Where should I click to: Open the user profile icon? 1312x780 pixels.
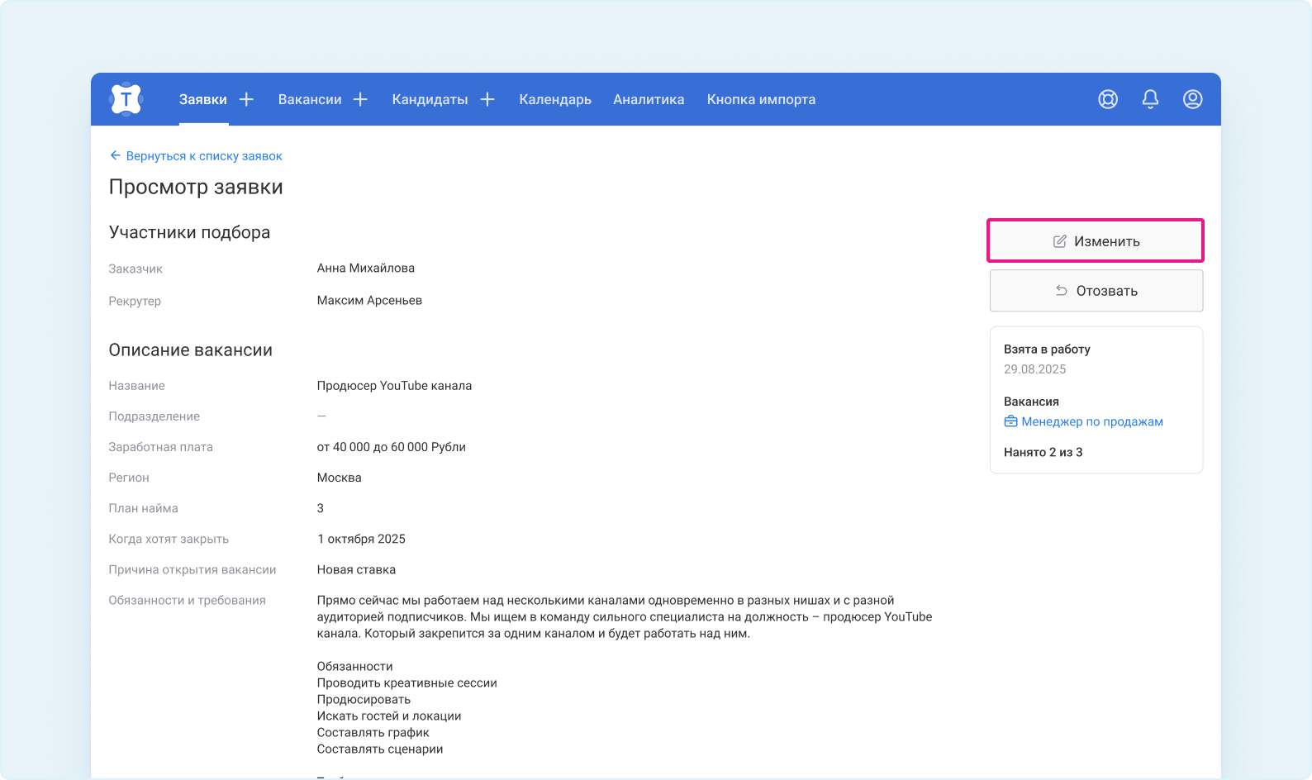pyautogui.click(x=1192, y=100)
